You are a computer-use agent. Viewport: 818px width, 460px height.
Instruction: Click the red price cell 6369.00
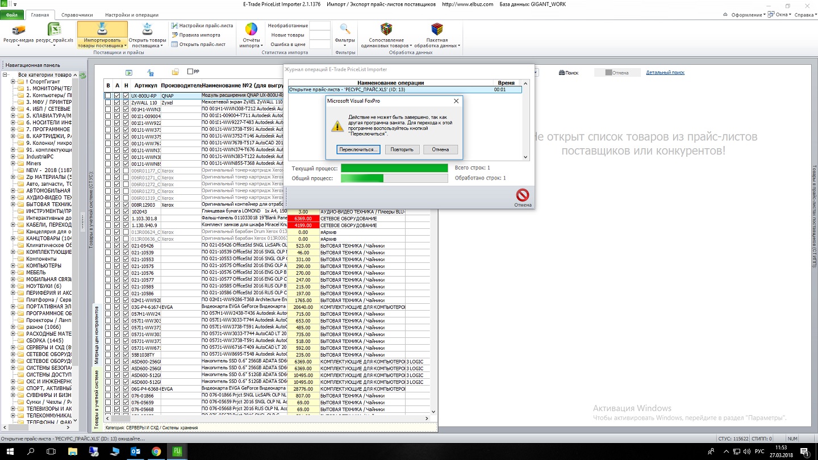coord(303,219)
